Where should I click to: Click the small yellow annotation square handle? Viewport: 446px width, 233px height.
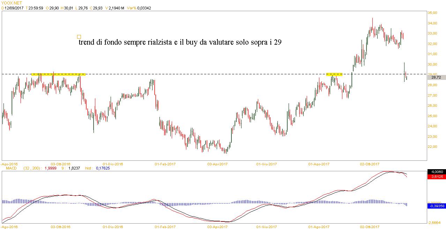pos(79,37)
